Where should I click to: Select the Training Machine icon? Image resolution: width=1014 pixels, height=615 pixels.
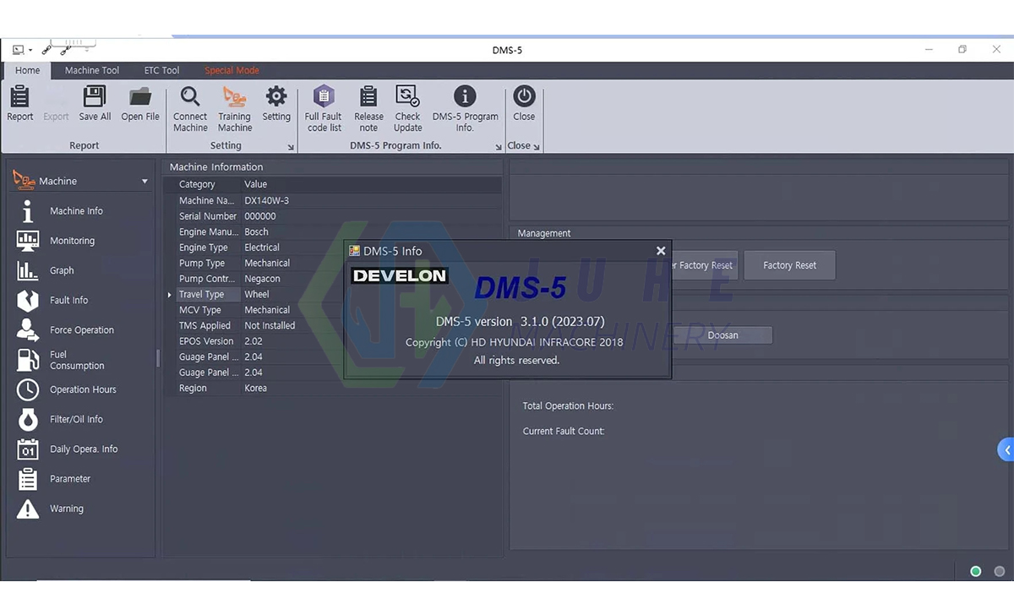pyautogui.click(x=235, y=106)
